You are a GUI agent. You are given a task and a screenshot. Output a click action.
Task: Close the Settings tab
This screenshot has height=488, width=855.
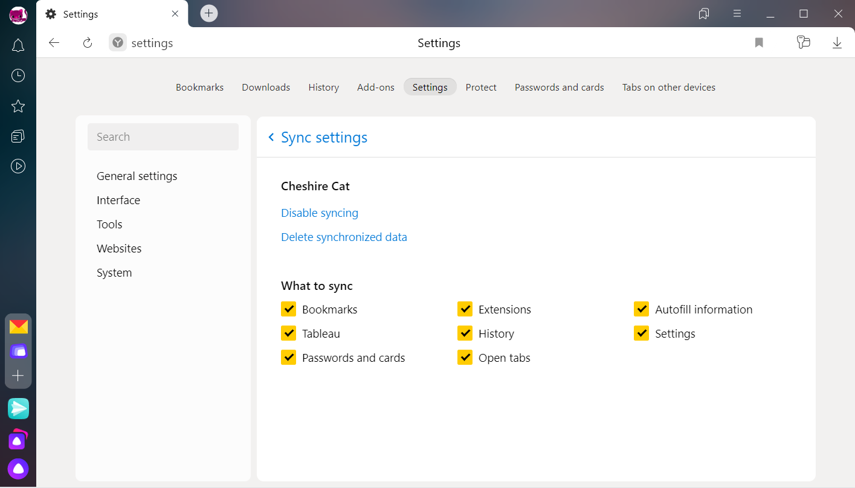pyautogui.click(x=175, y=14)
